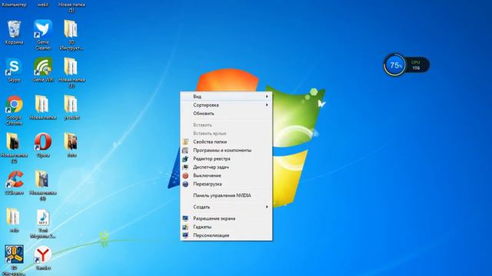
Task: Click the Редактор реестра icon
Action: (185, 159)
